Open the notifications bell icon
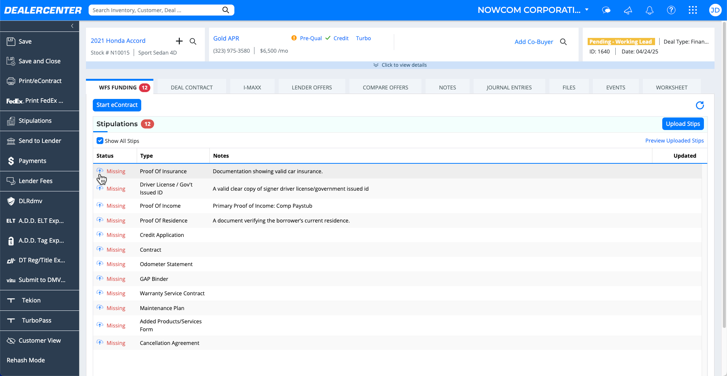Screen dimensions: 727x376 pyautogui.click(x=649, y=10)
